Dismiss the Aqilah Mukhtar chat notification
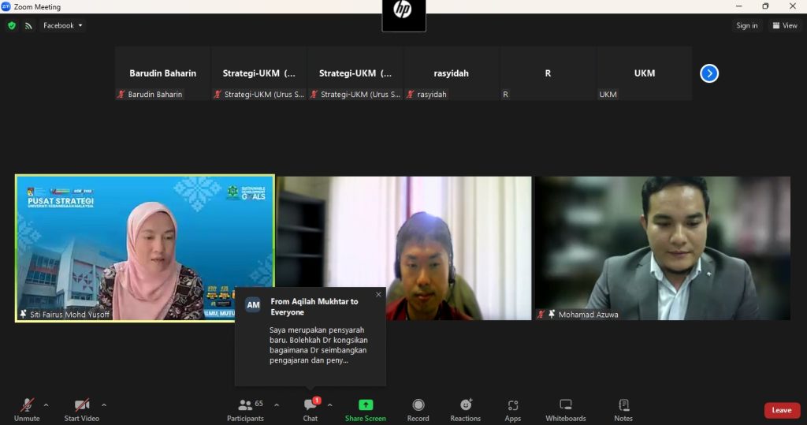The image size is (807, 425). 378,295
